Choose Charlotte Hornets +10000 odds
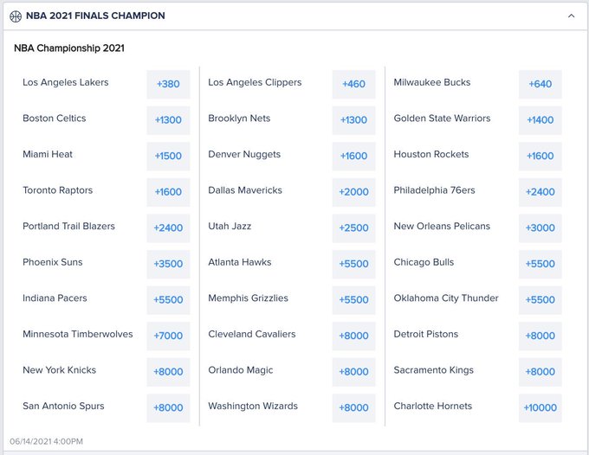This screenshot has width=589, height=455. pyautogui.click(x=540, y=407)
